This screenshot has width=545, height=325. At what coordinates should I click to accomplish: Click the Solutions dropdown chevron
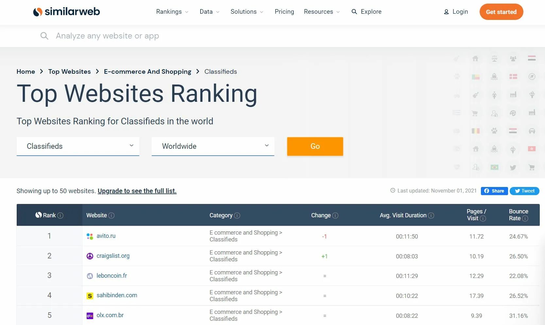[262, 12]
